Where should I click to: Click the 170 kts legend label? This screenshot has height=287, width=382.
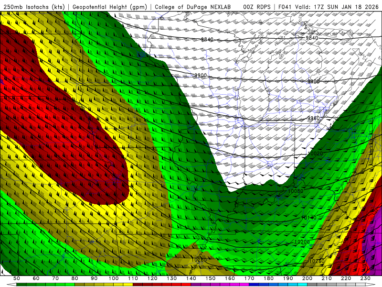click(x=249, y=278)
